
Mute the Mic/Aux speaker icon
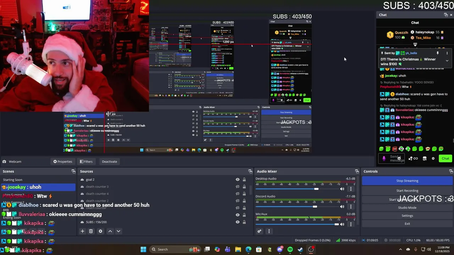(342, 224)
